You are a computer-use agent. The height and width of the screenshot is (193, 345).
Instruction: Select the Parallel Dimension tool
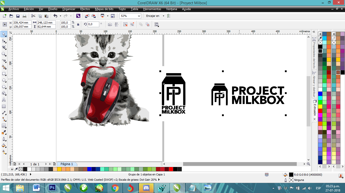point(4,113)
